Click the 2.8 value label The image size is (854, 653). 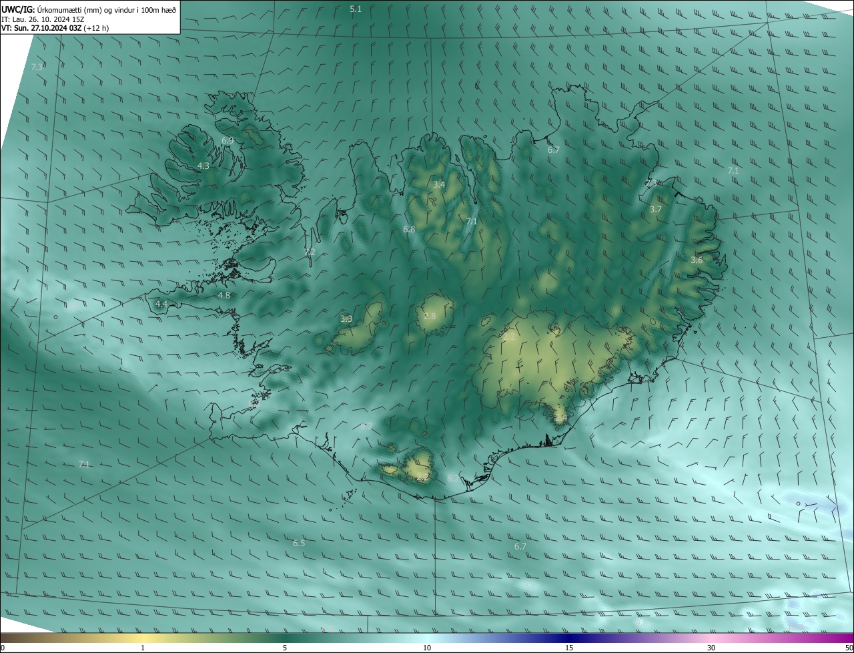pos(430,316)
